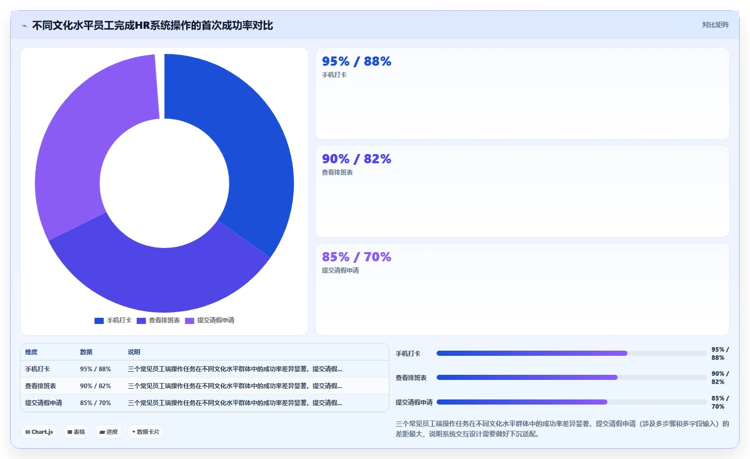Click the 手机打卡 progress bar
The image size is (750, 459).
(571, 353)
